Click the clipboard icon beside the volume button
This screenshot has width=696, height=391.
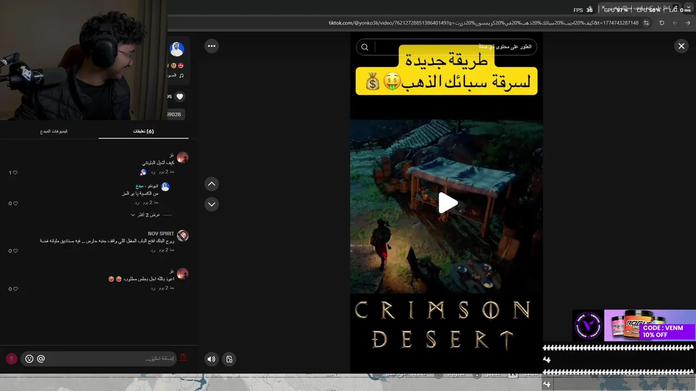(229, 359)
